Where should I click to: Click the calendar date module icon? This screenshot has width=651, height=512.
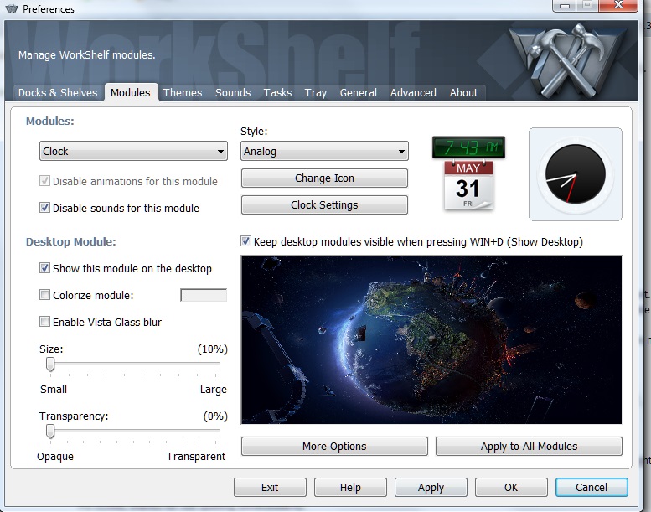point(468,186)
